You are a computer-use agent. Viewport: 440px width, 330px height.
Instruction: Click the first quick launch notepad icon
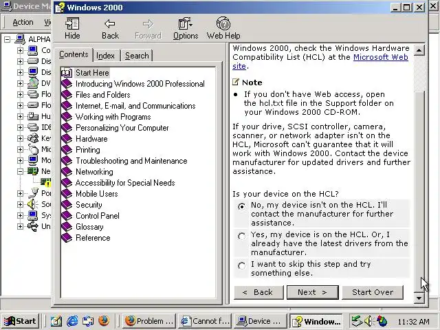(56, 321)
